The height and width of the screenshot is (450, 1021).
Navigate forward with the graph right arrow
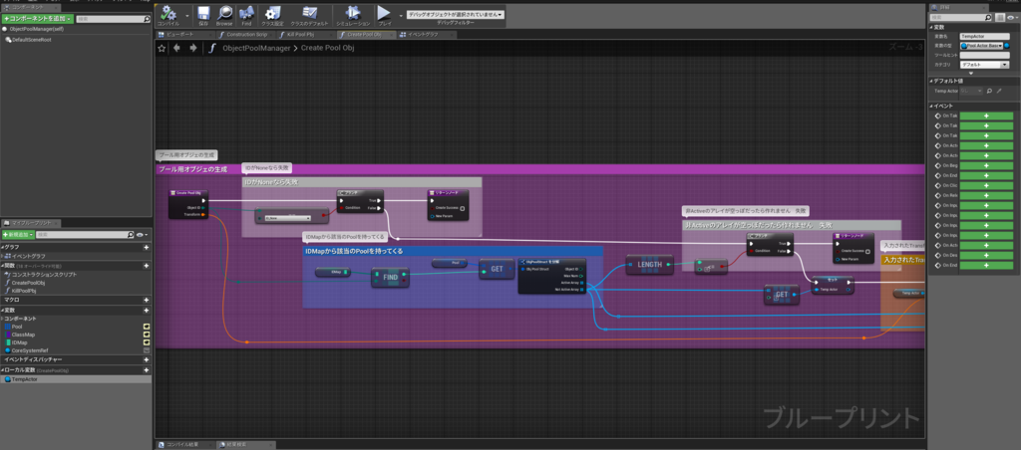[x=192, y=48]
